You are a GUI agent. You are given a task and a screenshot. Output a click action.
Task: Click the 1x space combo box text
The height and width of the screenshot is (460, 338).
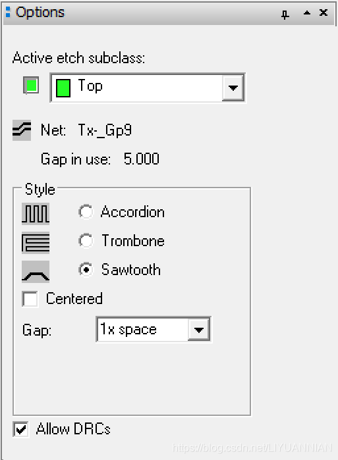pos(128,329)
